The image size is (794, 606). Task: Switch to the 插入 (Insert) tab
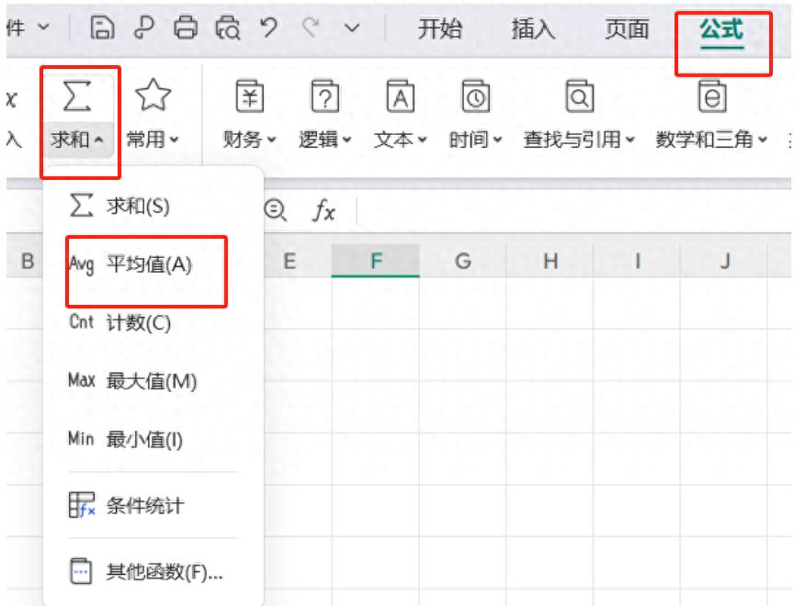pos(534,28)
